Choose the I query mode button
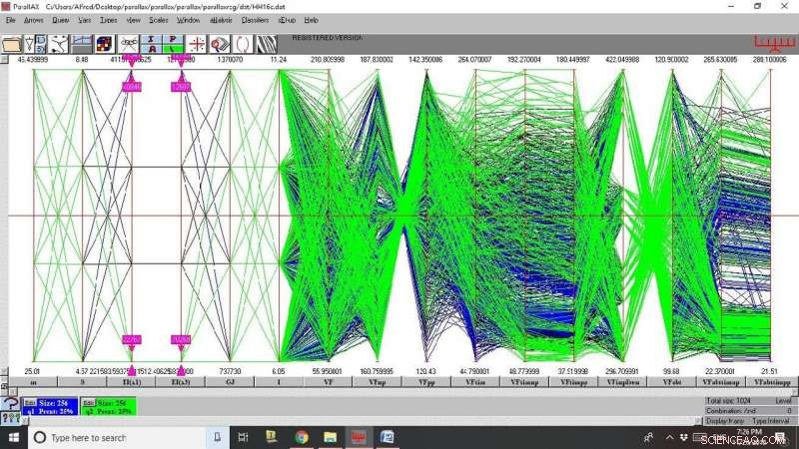The width and height of the screenshot is (799, 449). pos(152,40)
